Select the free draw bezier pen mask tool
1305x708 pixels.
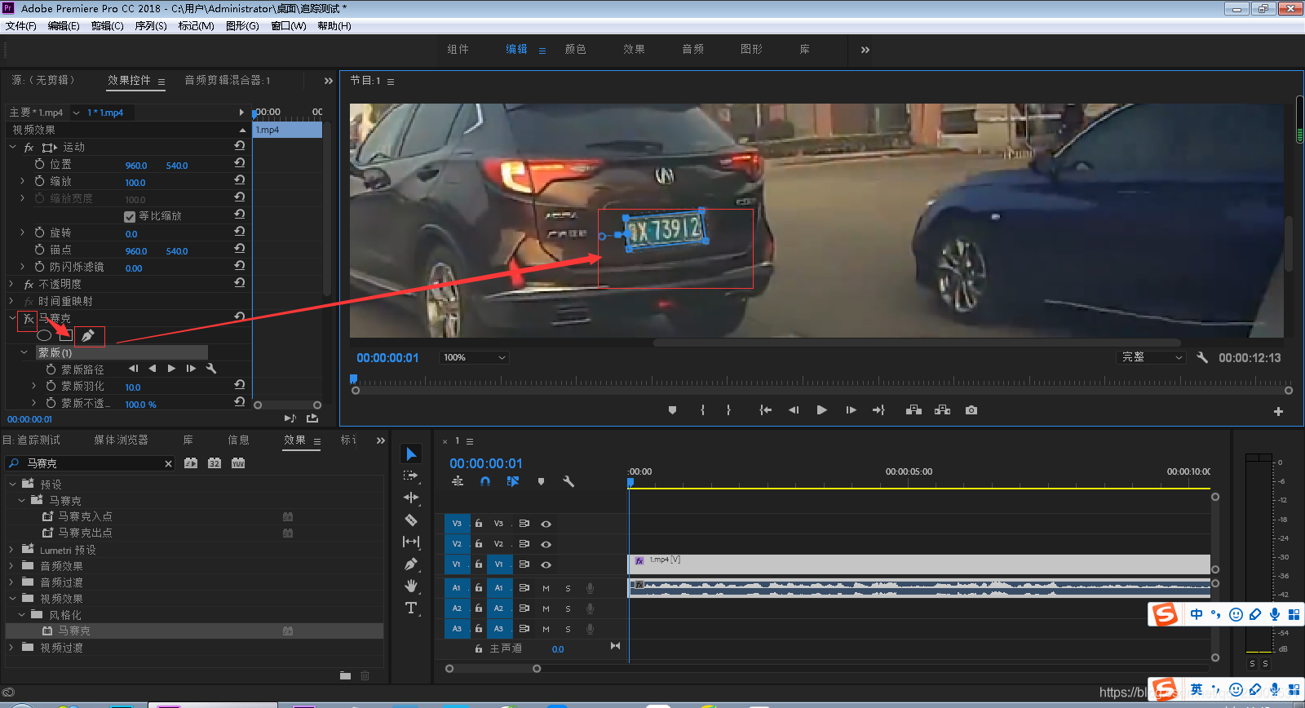point(88,335)
